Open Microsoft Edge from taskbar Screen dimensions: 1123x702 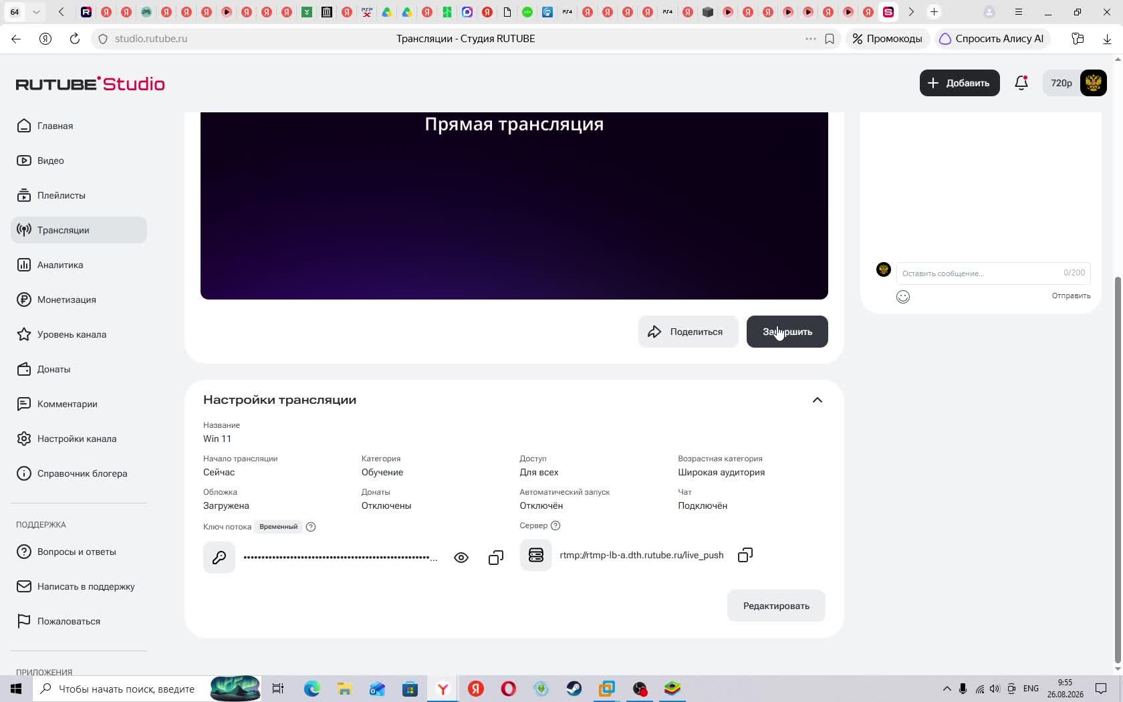click(x=312, y=689)
